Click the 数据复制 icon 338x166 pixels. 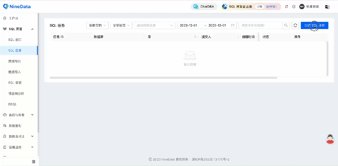pos(5,126)
